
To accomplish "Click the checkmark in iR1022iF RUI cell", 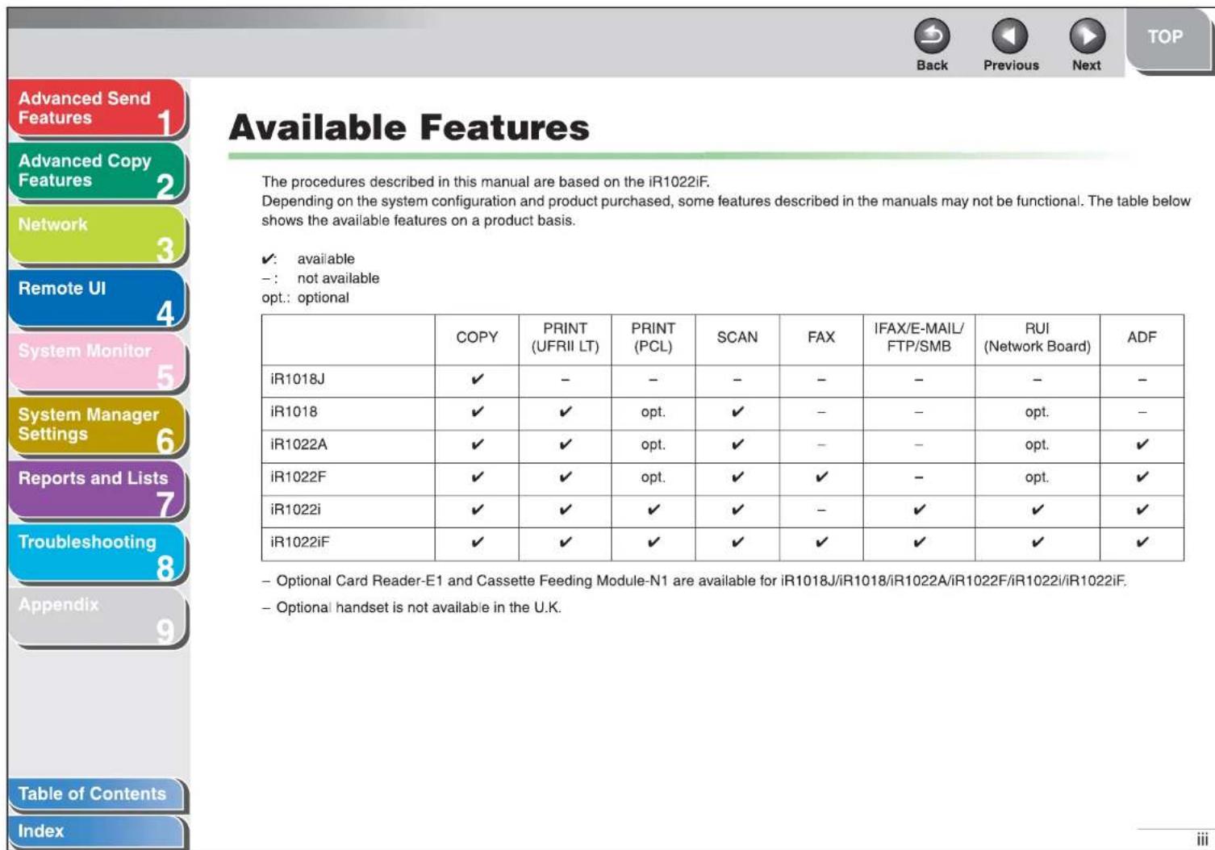I will click(1038, 542).
